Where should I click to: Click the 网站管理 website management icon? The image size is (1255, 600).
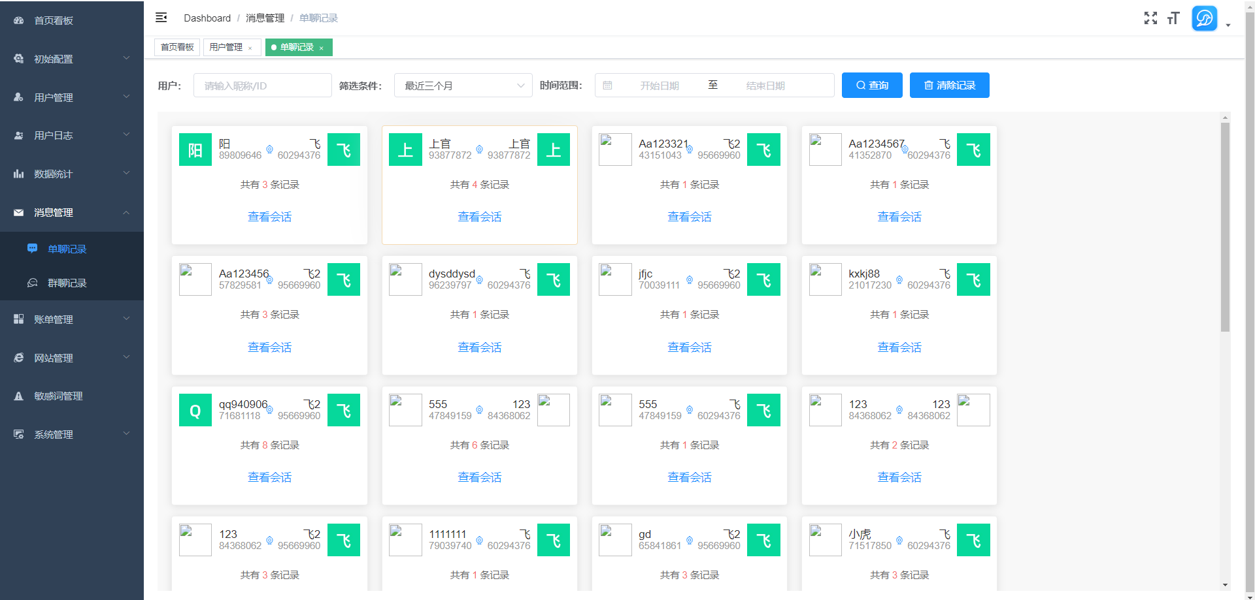pyautogui.click(x=18, y=358)
